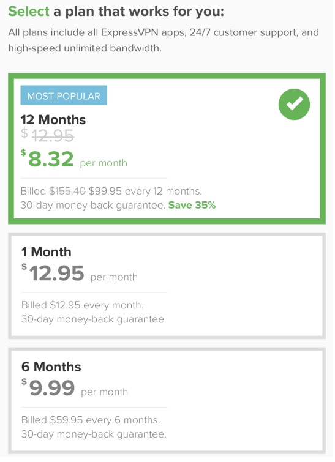Image resolution: width=335 pixels, height=462 pixels.
Task: Click the Save 35% label
Action: coord(193,206)
